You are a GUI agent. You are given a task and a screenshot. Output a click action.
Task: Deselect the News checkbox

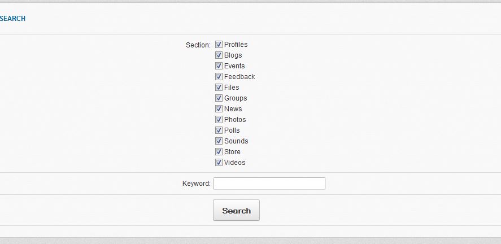[219, 109]
